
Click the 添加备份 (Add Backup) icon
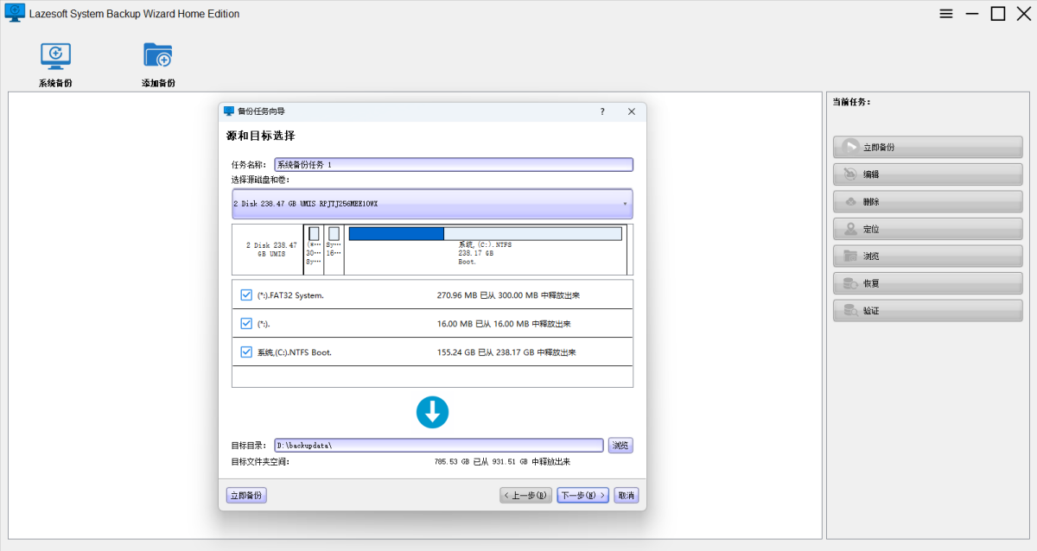158,56
